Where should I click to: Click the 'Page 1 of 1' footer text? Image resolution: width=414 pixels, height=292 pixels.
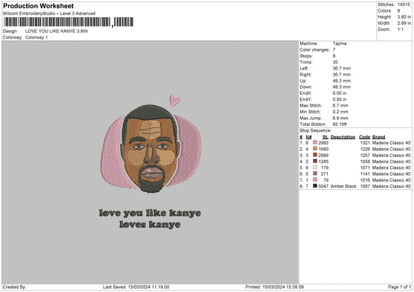coord(400,286)
